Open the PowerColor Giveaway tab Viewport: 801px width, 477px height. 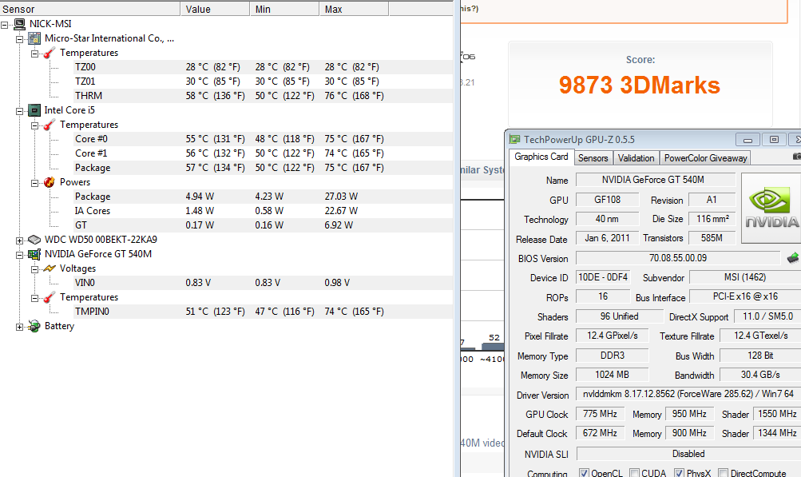[x=705, y=158]
